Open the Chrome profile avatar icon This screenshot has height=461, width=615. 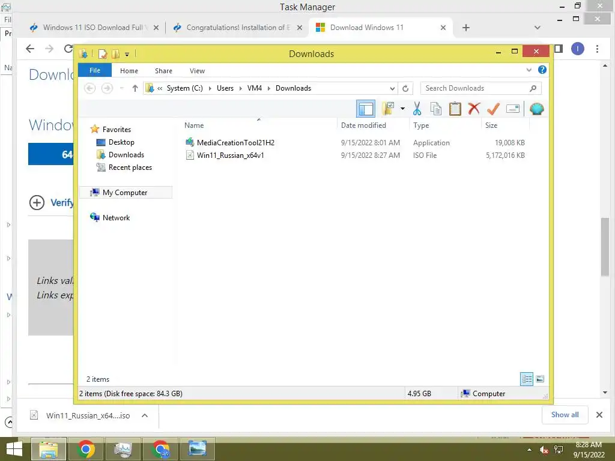coord(577,49)
